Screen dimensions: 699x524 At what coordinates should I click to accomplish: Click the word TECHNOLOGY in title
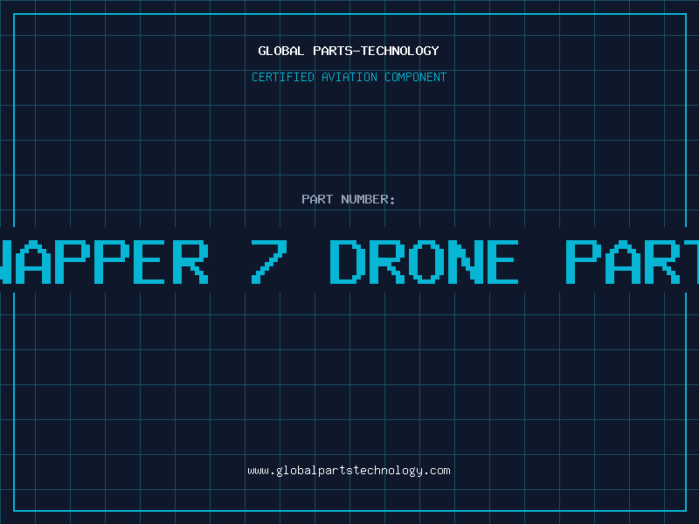click(400, 51)
